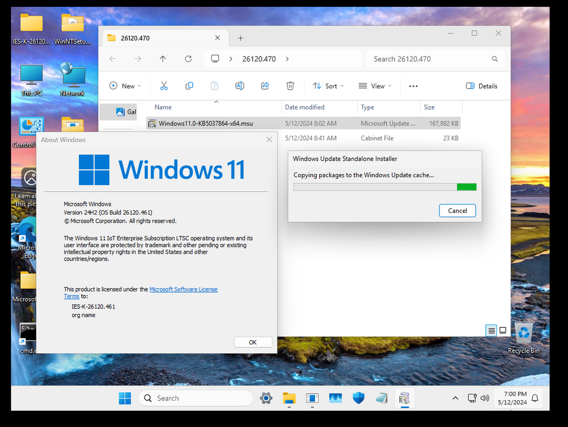Screen dimensions: 568x427
Task: Open the Windows Update installer taskbar icon
Action: point(405,398)
